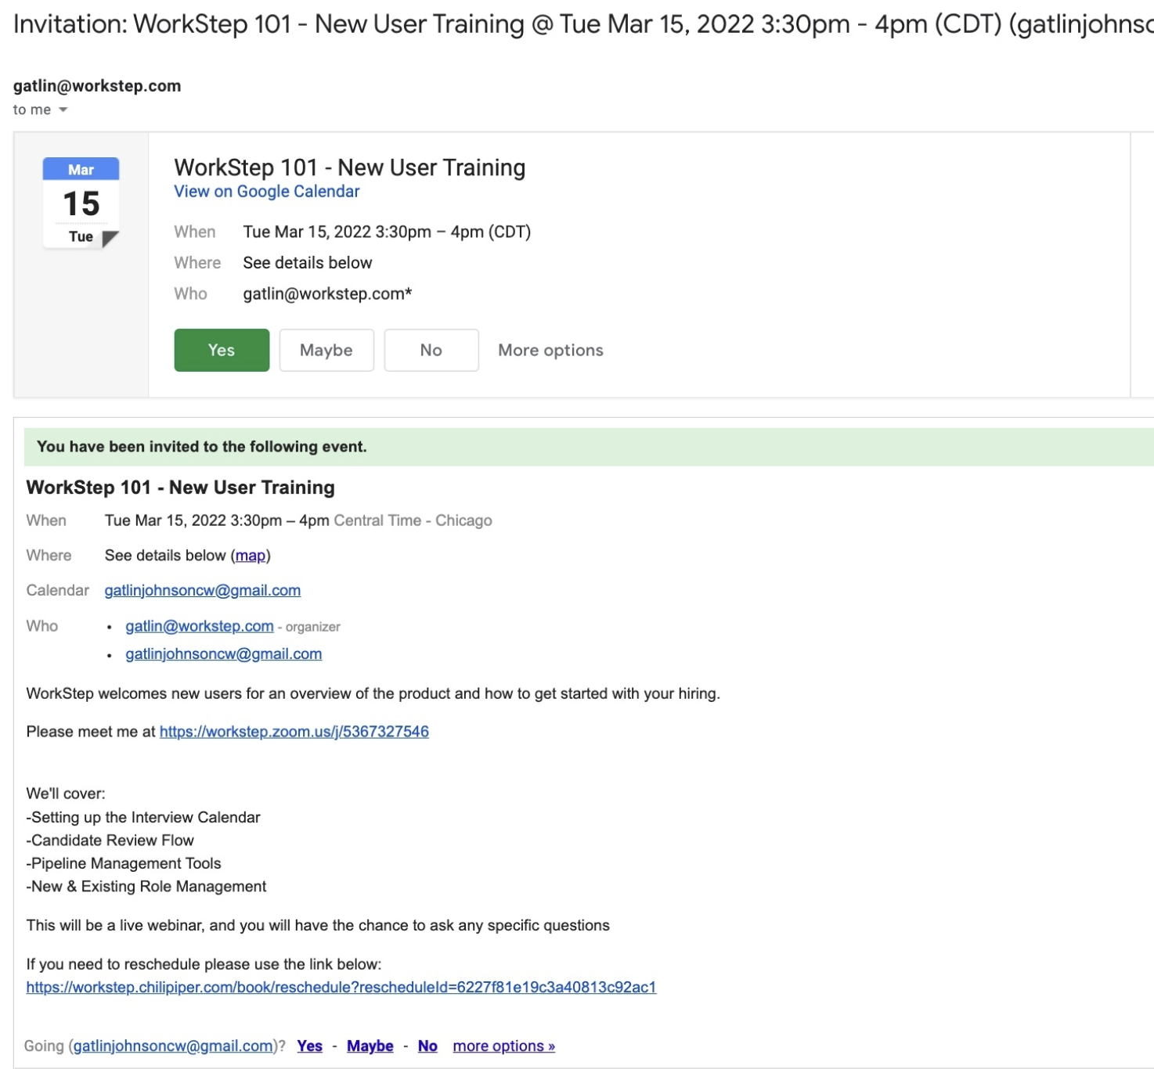Viewport: 1154px width, 1069px height.
Task: Click 'If you need to reschedule' line
Action: [x=204, y=964]
